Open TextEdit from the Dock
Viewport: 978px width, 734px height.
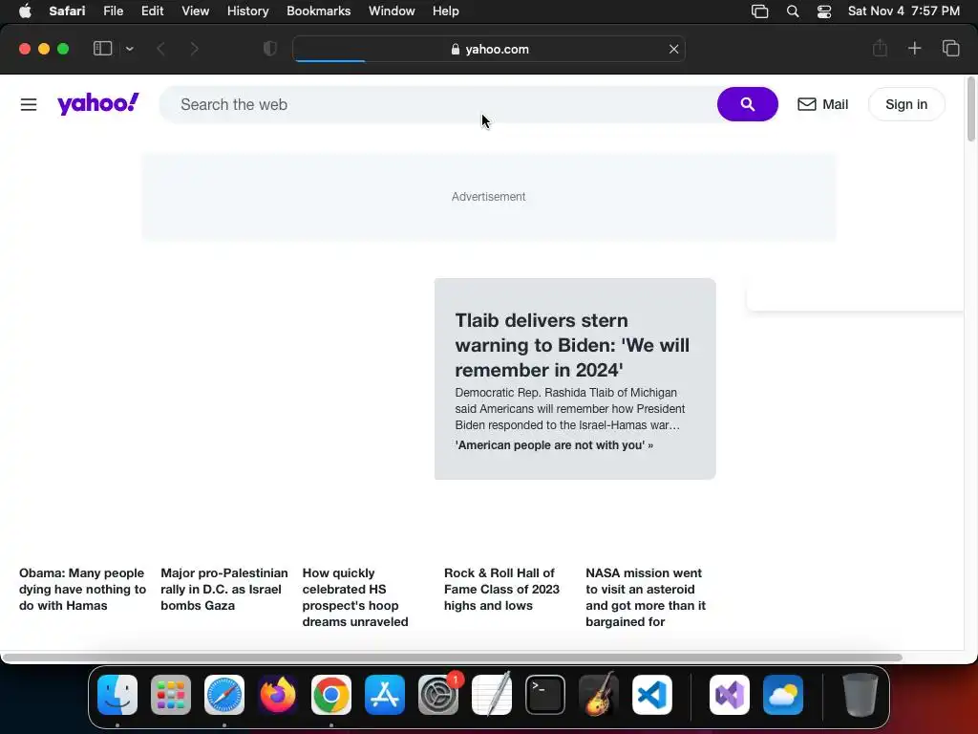click(492, 695)
